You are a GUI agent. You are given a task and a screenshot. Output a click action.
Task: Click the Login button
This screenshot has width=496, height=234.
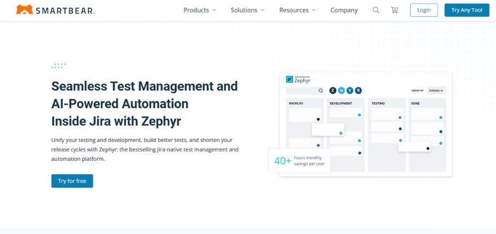[424, 10]
